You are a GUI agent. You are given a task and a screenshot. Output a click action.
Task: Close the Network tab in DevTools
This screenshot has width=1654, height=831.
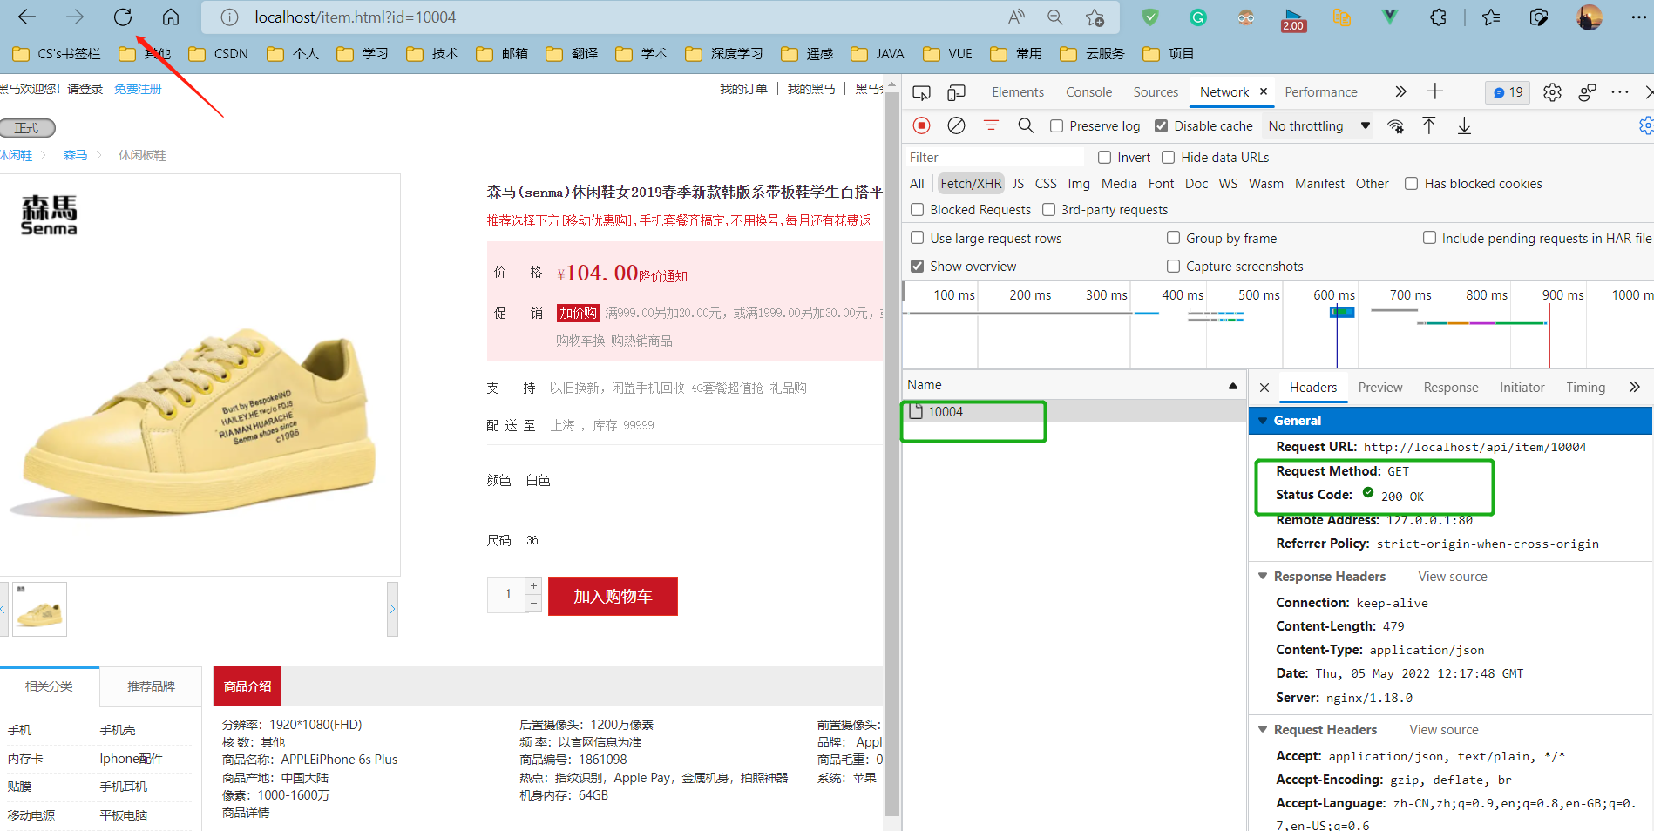(1263, 91)
